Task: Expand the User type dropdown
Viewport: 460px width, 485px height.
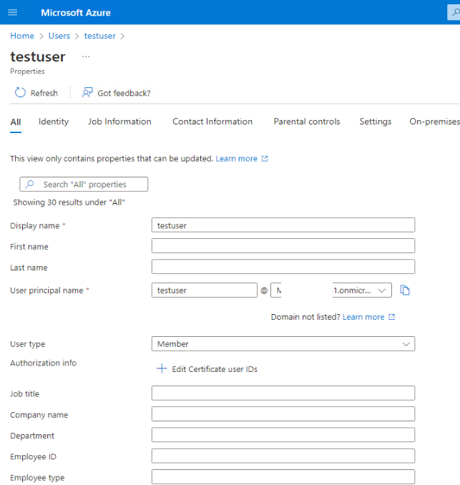Action: click(406, 344)
